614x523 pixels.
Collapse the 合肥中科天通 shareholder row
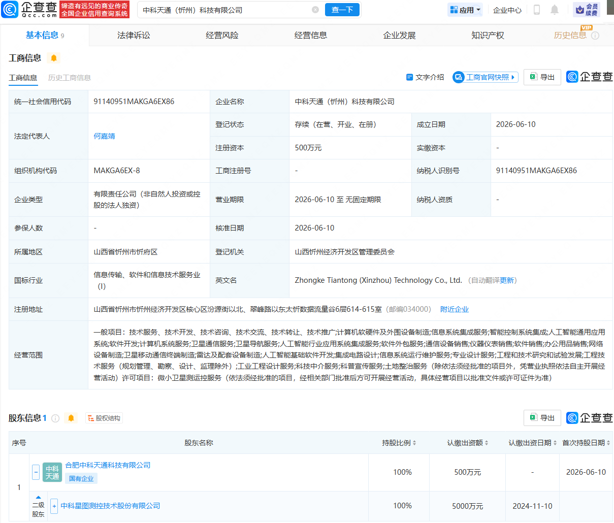(x=36, y=472)
